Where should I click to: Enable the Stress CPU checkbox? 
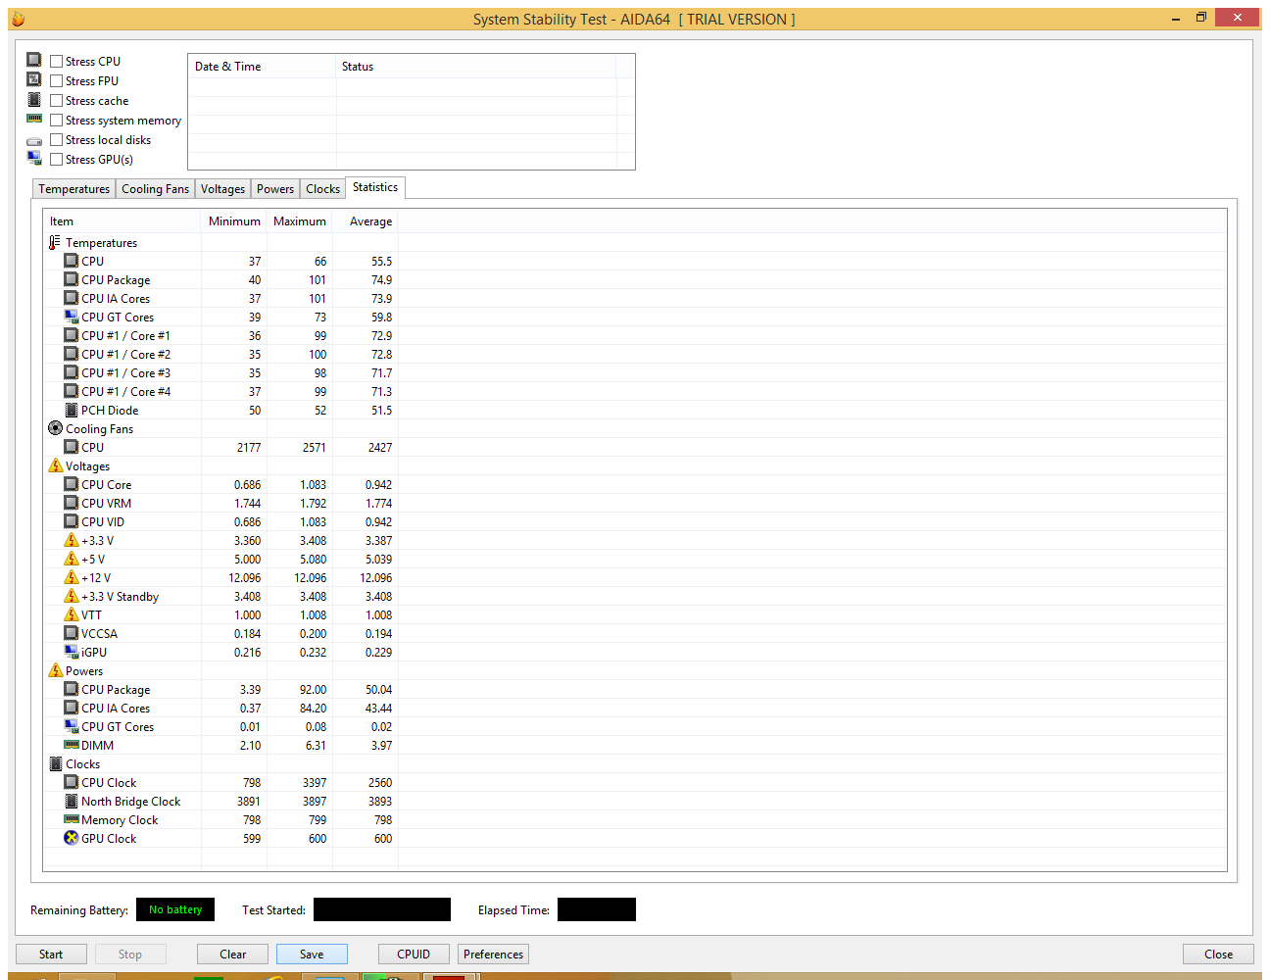coord(56,61)
